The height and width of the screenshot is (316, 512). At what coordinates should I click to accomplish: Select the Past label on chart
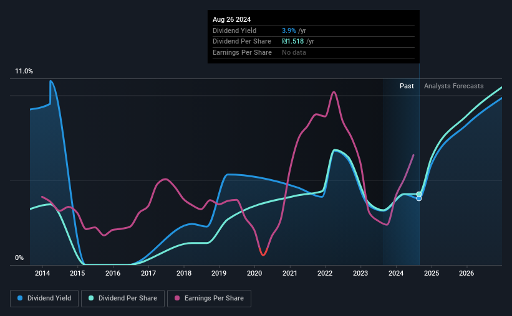click(407, 86)
